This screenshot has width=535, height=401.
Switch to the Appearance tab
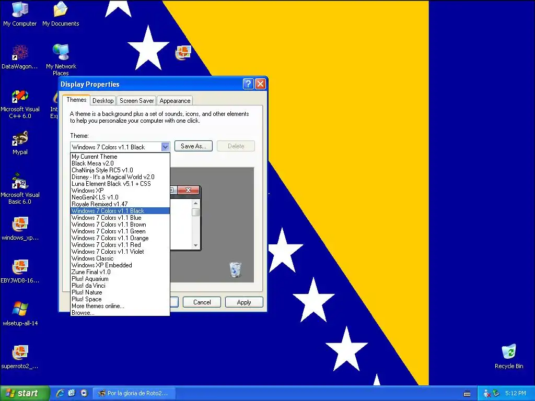pos(175,101)
